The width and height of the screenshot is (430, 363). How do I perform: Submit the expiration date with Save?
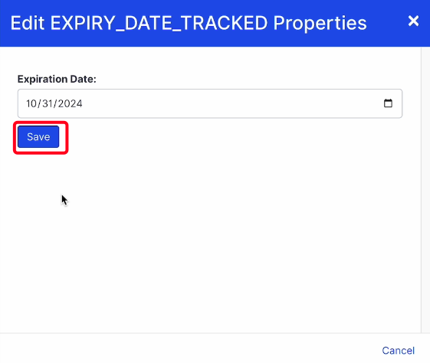(38, 137)
